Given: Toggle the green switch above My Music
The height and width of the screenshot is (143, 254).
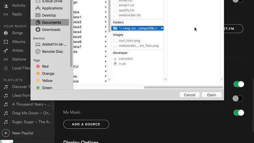Looking at the screenshot, I should click(x=239, y=84).
